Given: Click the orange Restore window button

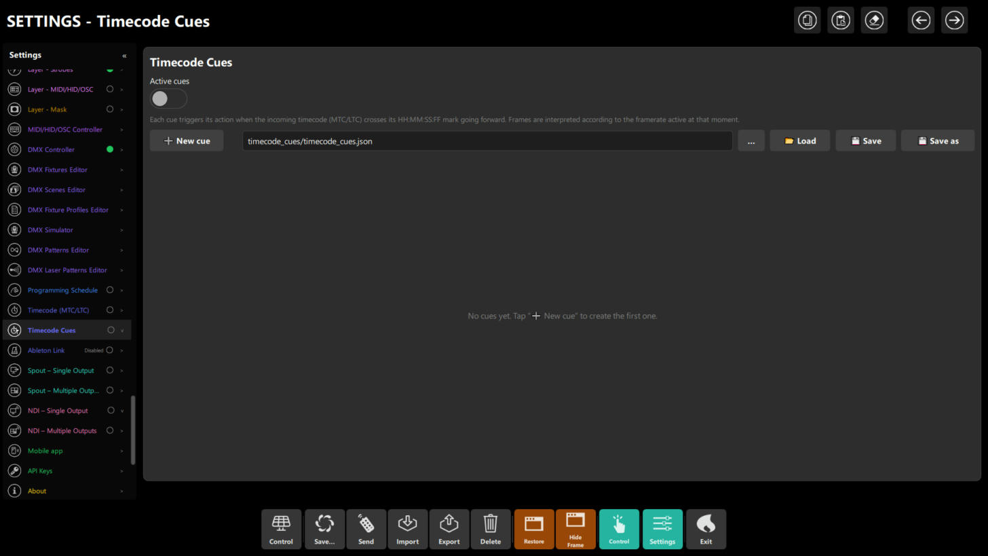Looking at the screenshot, I should (x=534, y=530).
